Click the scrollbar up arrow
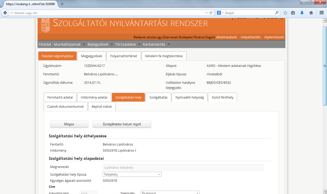 click(325, 20)
